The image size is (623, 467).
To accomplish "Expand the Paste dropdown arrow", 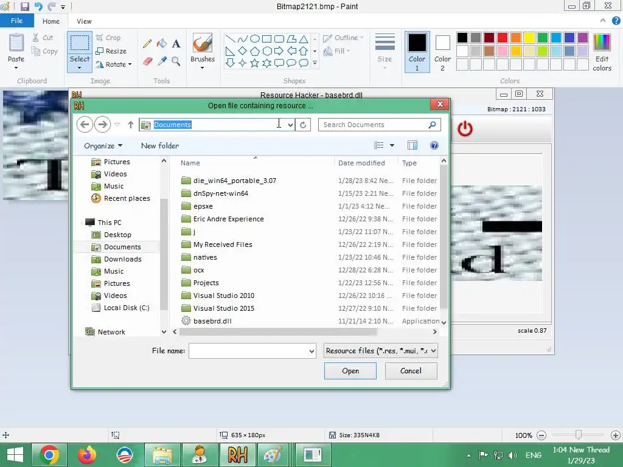I will pyautogui.click(x=16, y=67).
